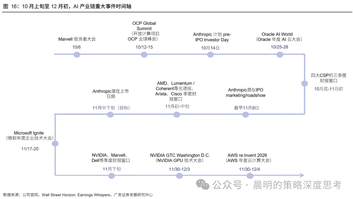The width and height of the screenshot is (353, 199).
Task: Select the '11月初-中旬' date text
Action: [177, 107]
